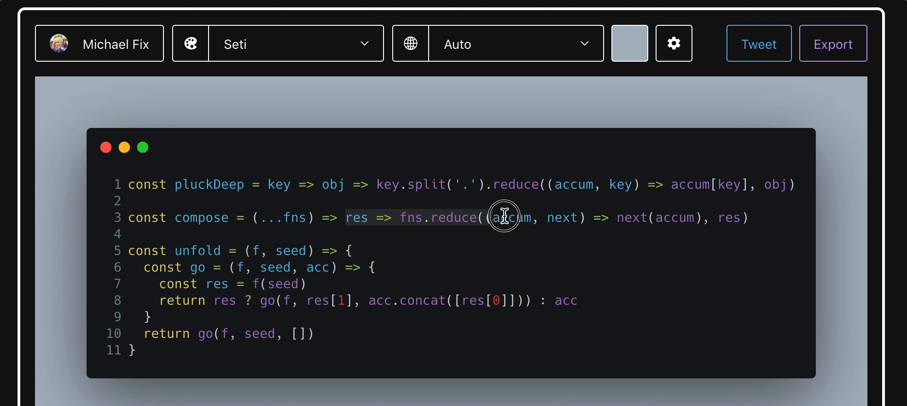Click 'concat' on line 8
Image resolution: width=907 pixels, height=406 pixels.
click(423, 301)
